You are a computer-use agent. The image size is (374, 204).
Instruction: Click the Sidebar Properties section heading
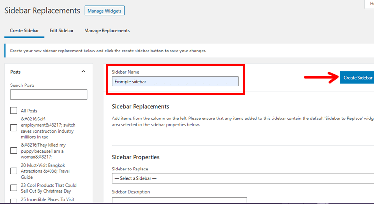tap(136, 157)
